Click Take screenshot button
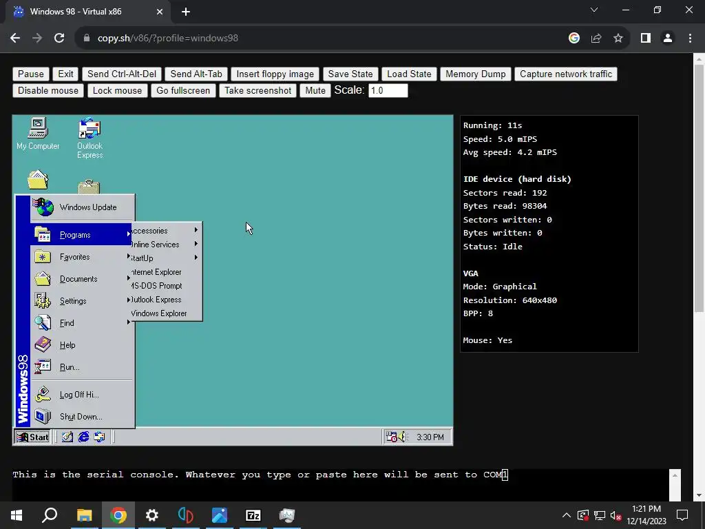Viewport: 705px width, 529px height. point(258,90)
